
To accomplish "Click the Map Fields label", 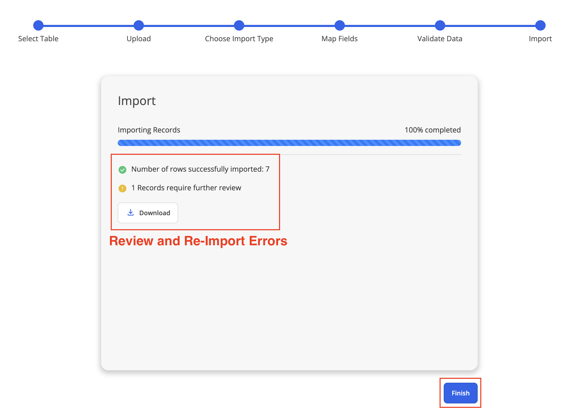I will coord(340,39).
